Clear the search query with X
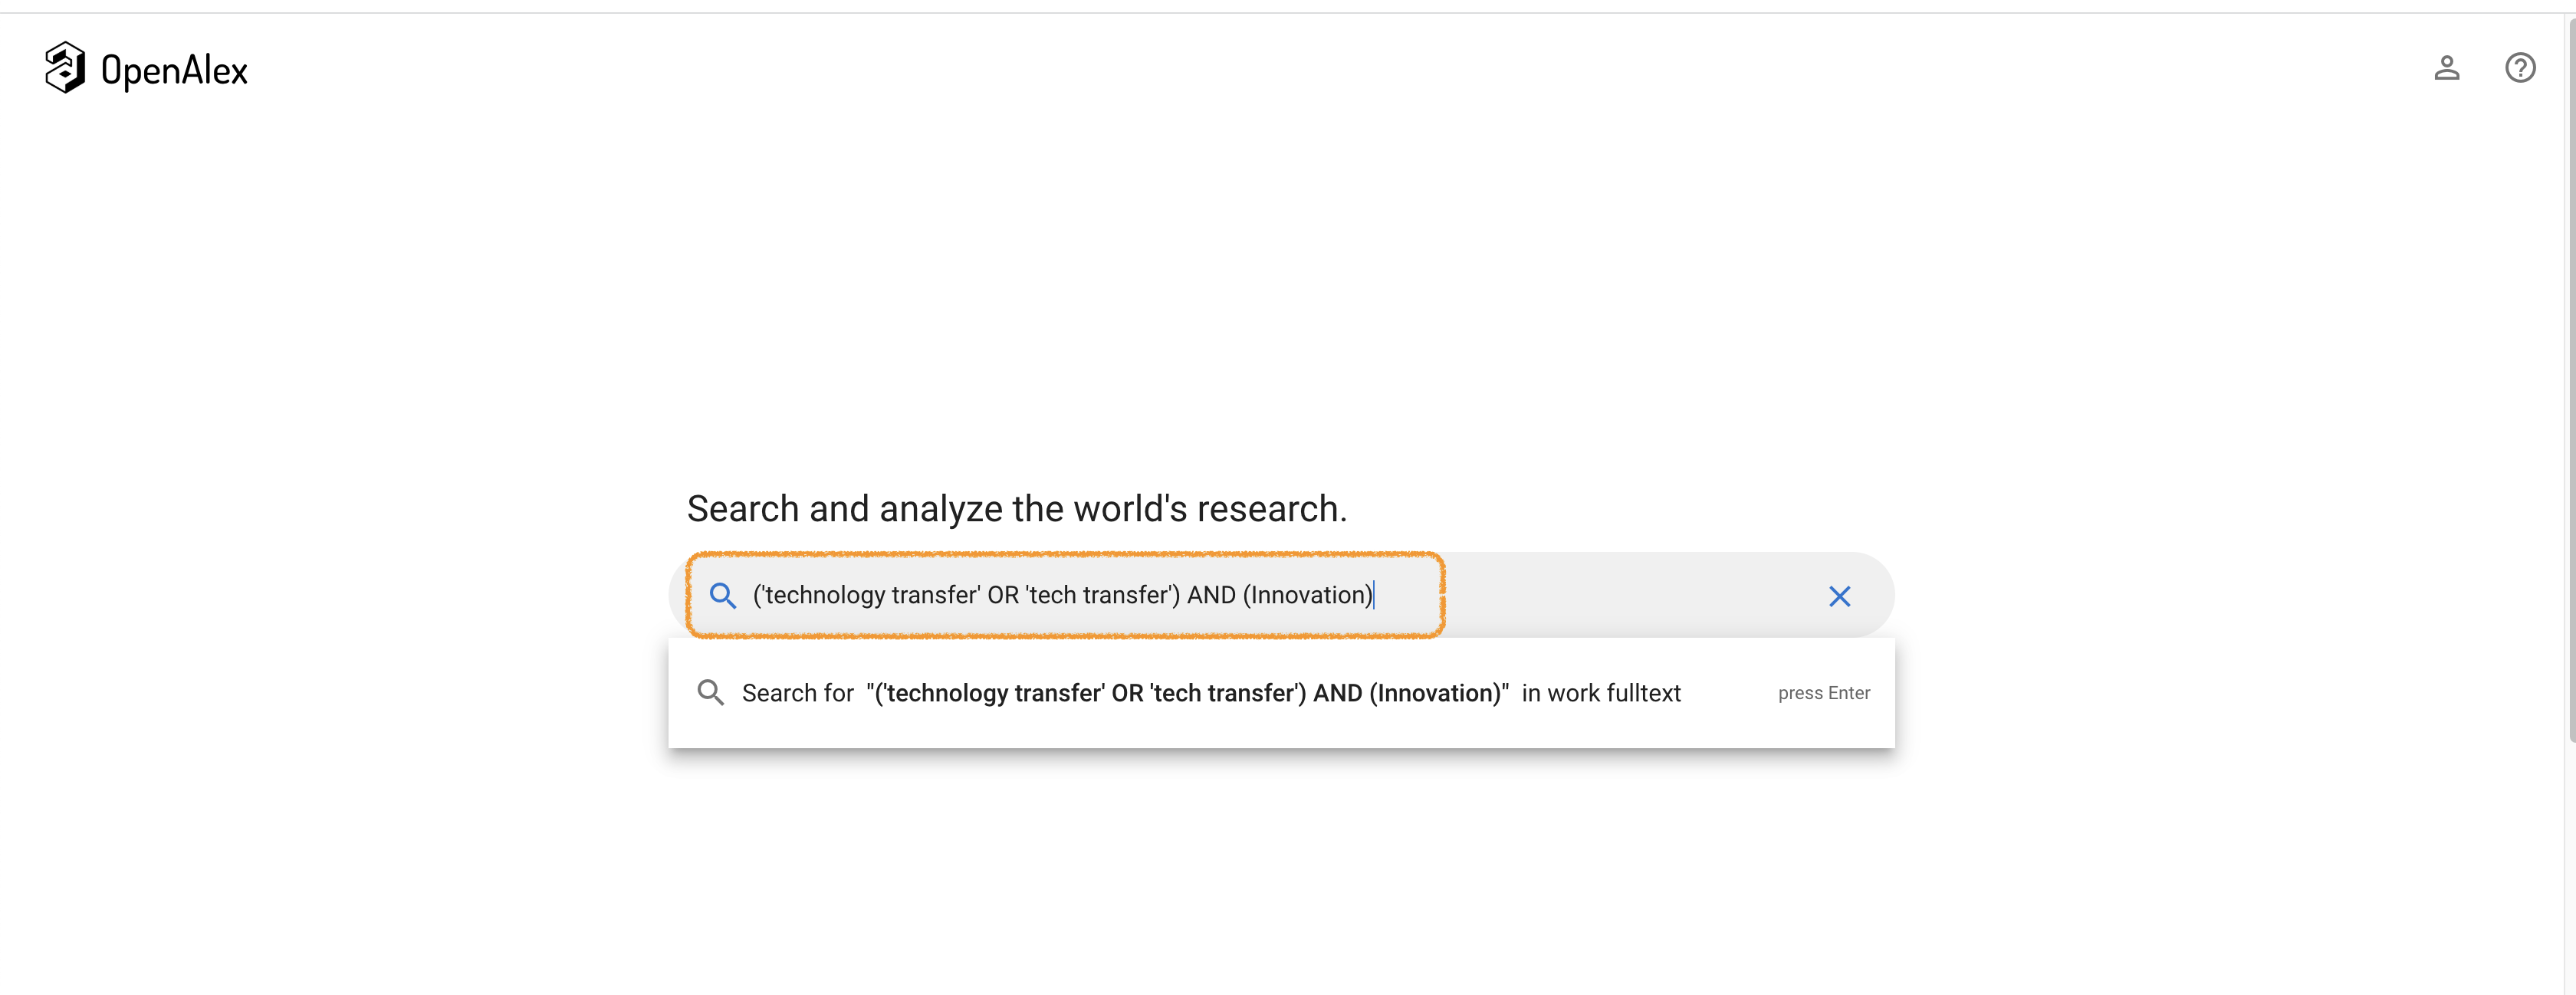 (1839, 597)
